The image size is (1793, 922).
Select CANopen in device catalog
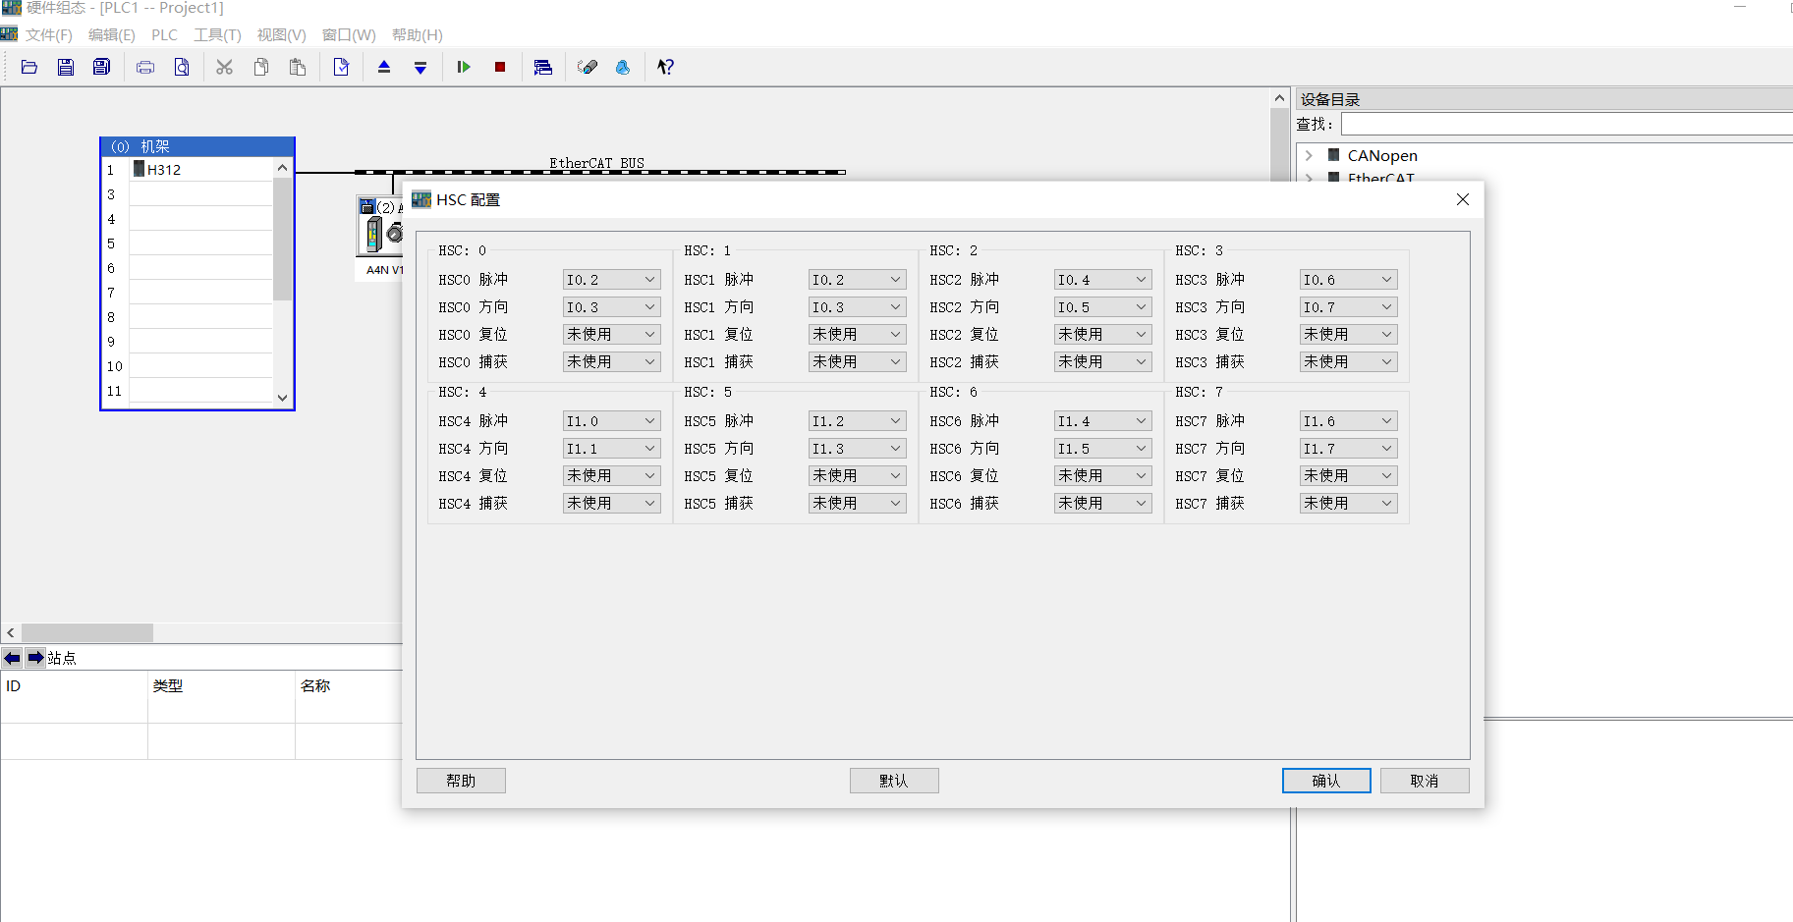coord(1381,155)
